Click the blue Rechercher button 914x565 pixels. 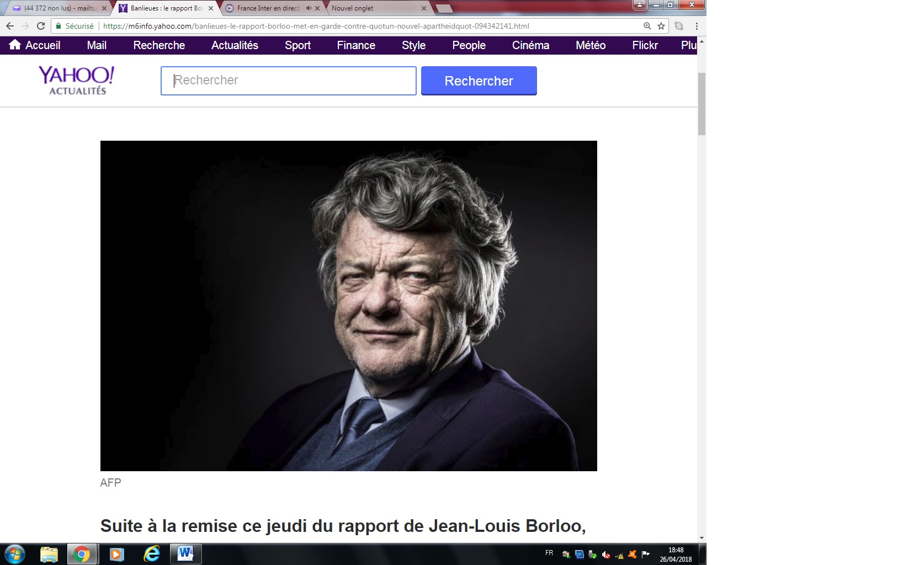point(479,81)
